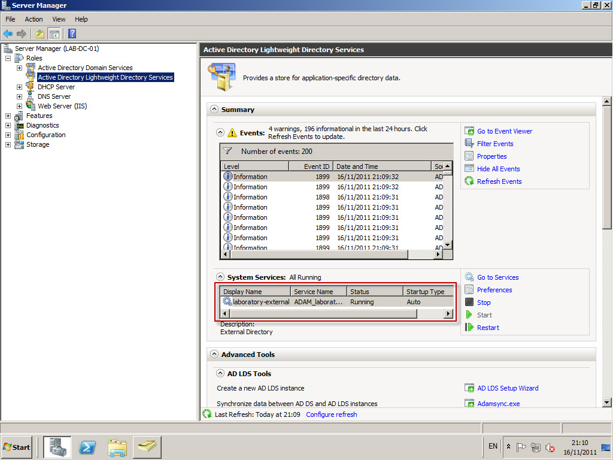Select the laboratory-external service row
This screenshot has height=460, width=613.
click(338, 302)
